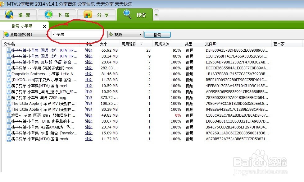
Task: Click the search text field containing 小苹果
Action: pos(77,35)
